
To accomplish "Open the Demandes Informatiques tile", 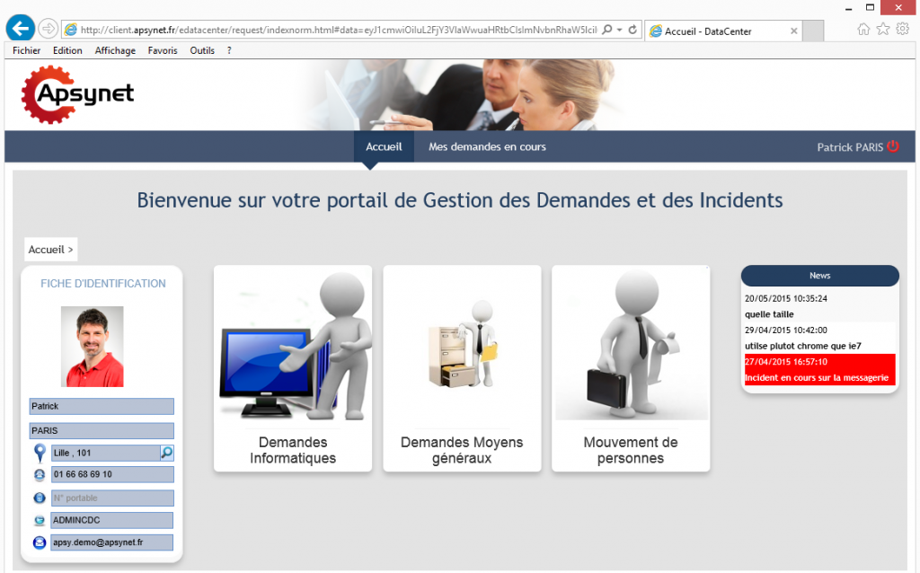I will click(x=293, y=367).
